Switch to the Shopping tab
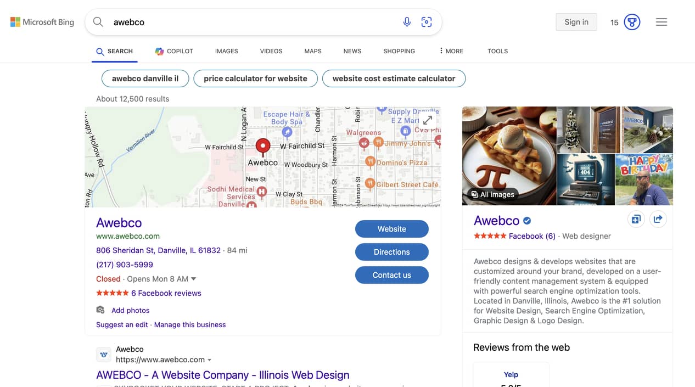Image resolution: width=695 pixels, height=387 pixels. pos(399,51)
